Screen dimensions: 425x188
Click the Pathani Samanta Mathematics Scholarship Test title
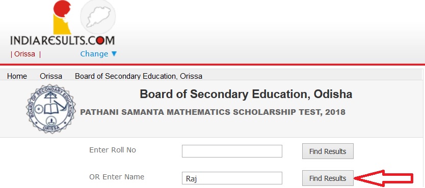coord(213,112)
